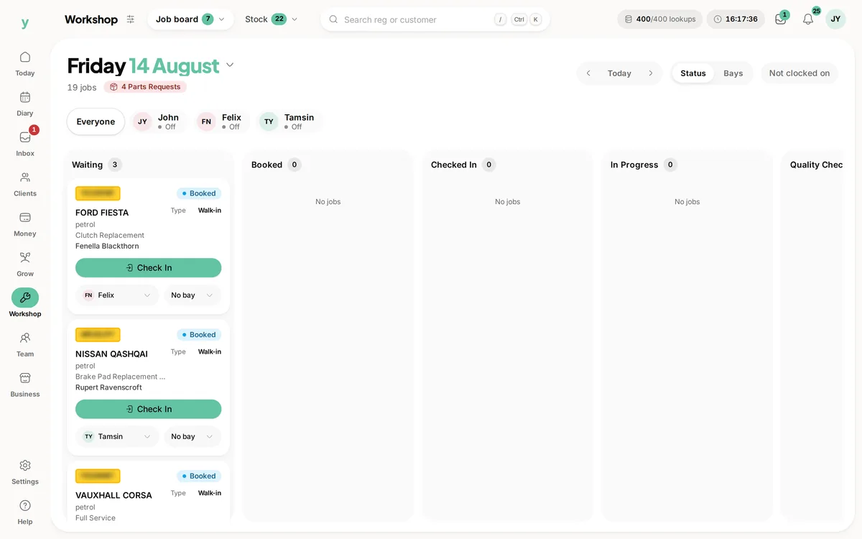The width and height of the screenshot is (862, 539).
Task: Go to previous day arrow
Action: pos(588,73)
